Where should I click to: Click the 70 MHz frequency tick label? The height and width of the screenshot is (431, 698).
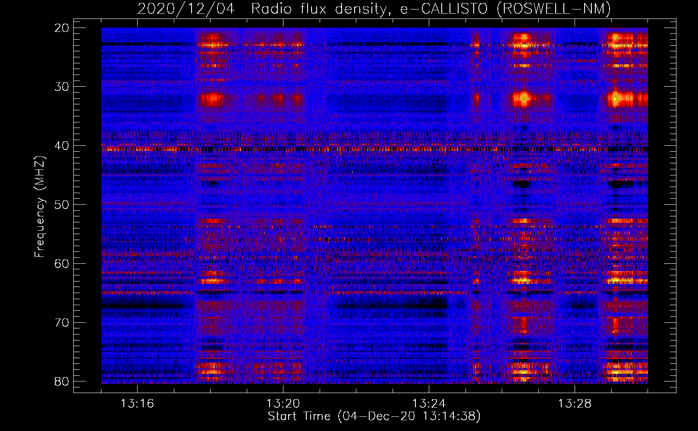click(62, 322)
